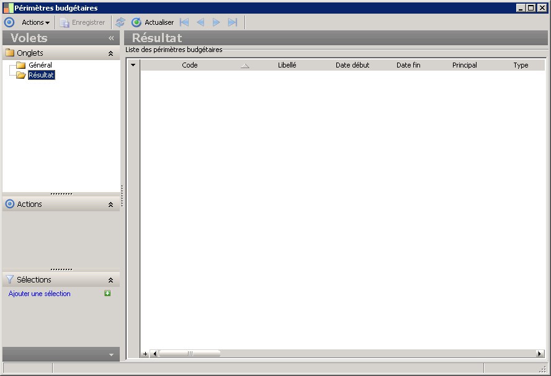This screenshot has height=376, width=551.
Task: Open the grid selector dropdown arrow
Action: click(133, 65)
